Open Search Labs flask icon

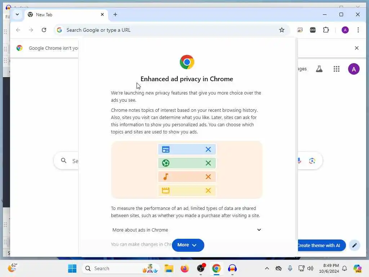click(319, 69)
